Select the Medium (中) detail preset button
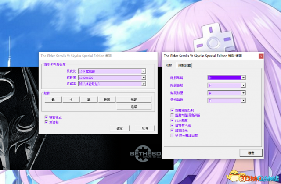The height and width of the screenshot is (184, 281). (x=71, y=99)
